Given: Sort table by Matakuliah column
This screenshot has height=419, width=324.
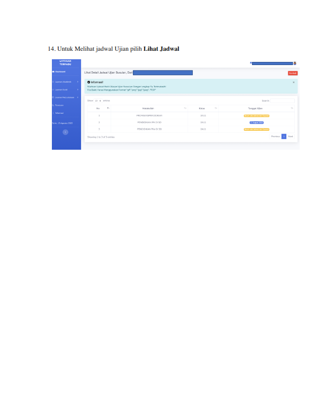Looking at the screenshot, I should 149,108.
